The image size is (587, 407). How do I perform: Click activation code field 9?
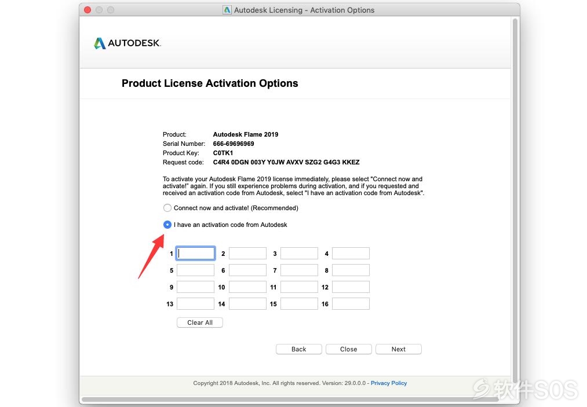[x=195, y=287]
